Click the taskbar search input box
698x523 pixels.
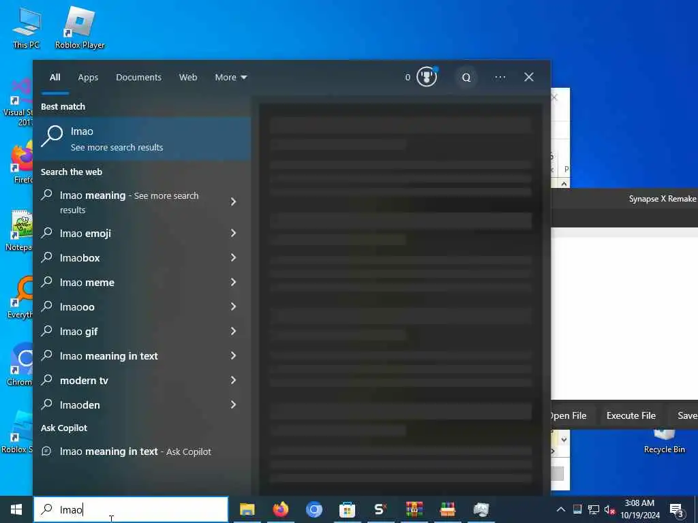tap(132, 509)
